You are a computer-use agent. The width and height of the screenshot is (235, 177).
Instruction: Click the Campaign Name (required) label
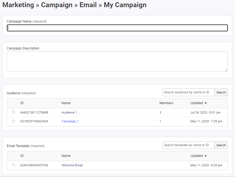tap(27, 21)
